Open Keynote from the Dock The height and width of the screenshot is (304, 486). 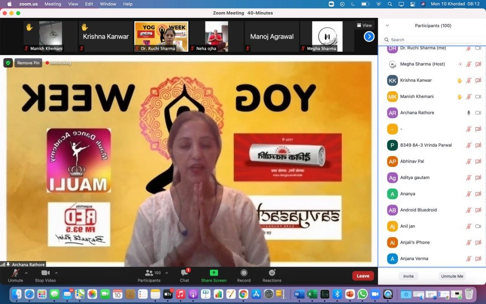(x=205, y=294)
